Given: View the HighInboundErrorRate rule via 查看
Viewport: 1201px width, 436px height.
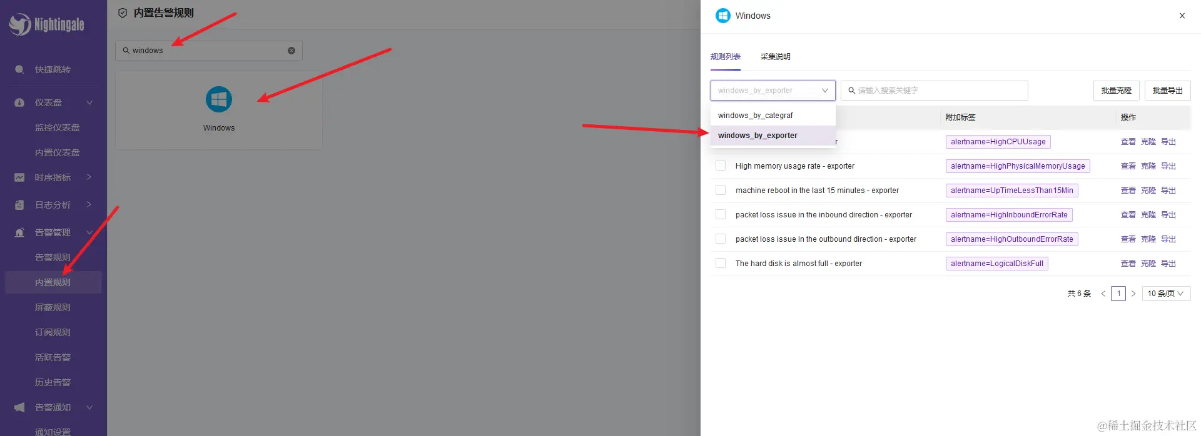Looking at the screenshot, I should click(x=1128, y=215).
